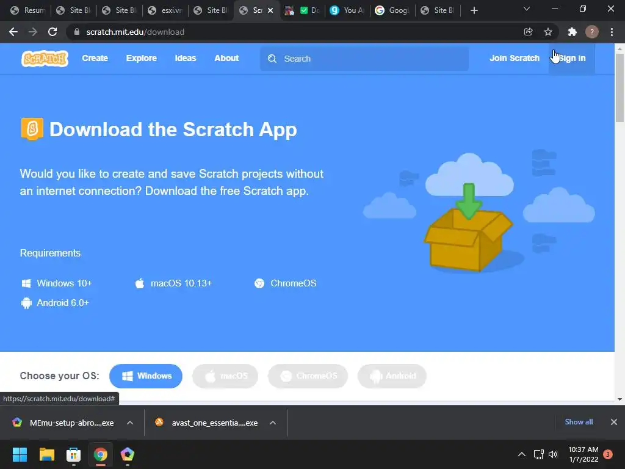Open the About menu item

point(226,58)
